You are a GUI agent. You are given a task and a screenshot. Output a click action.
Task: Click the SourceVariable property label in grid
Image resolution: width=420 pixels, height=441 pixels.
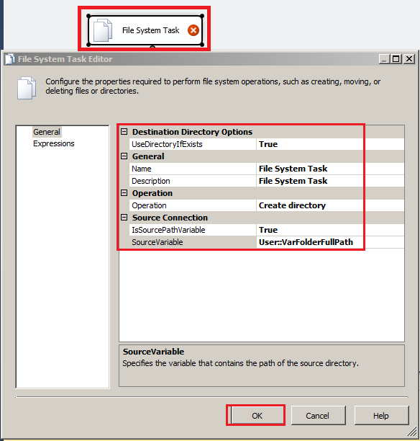click(x=157, y=242)
